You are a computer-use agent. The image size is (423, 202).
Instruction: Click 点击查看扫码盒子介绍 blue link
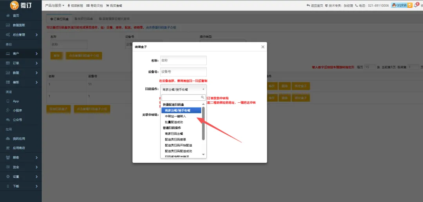(161, 27)
